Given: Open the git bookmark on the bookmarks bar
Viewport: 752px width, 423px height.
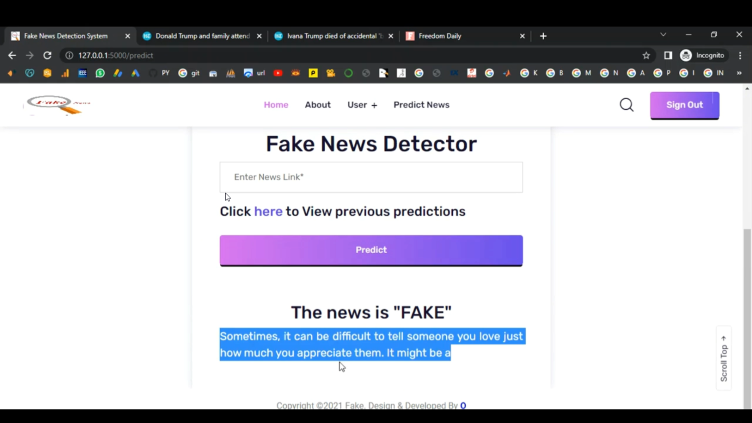Looking at the screenshot, I should (x=191, y=73).
